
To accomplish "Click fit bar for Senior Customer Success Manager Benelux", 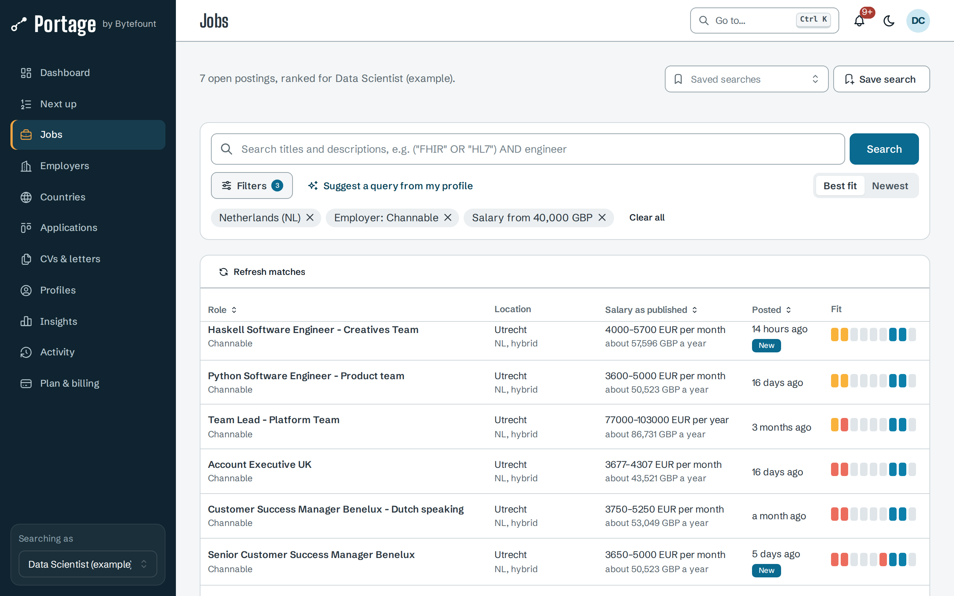I will [873, 559].
